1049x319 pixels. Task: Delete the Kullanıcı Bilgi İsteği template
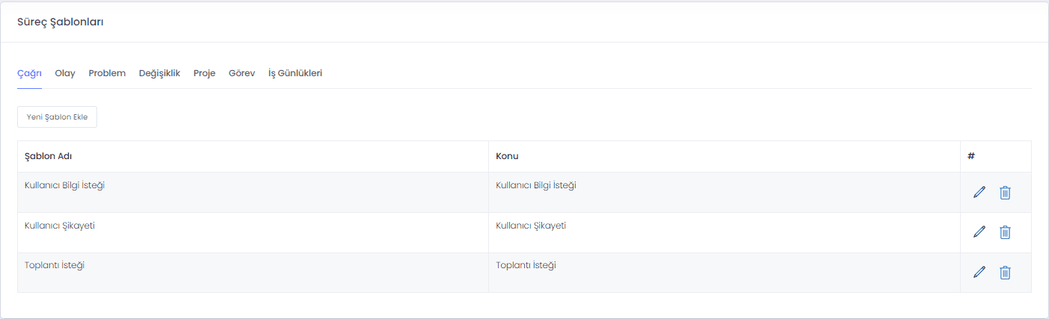(x=1005, y=192)
